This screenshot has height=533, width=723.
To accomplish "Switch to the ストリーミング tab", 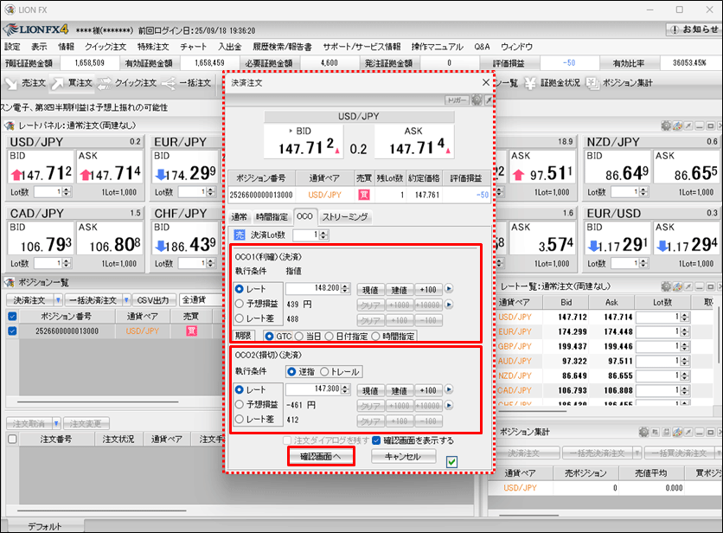I will point(345,217).
